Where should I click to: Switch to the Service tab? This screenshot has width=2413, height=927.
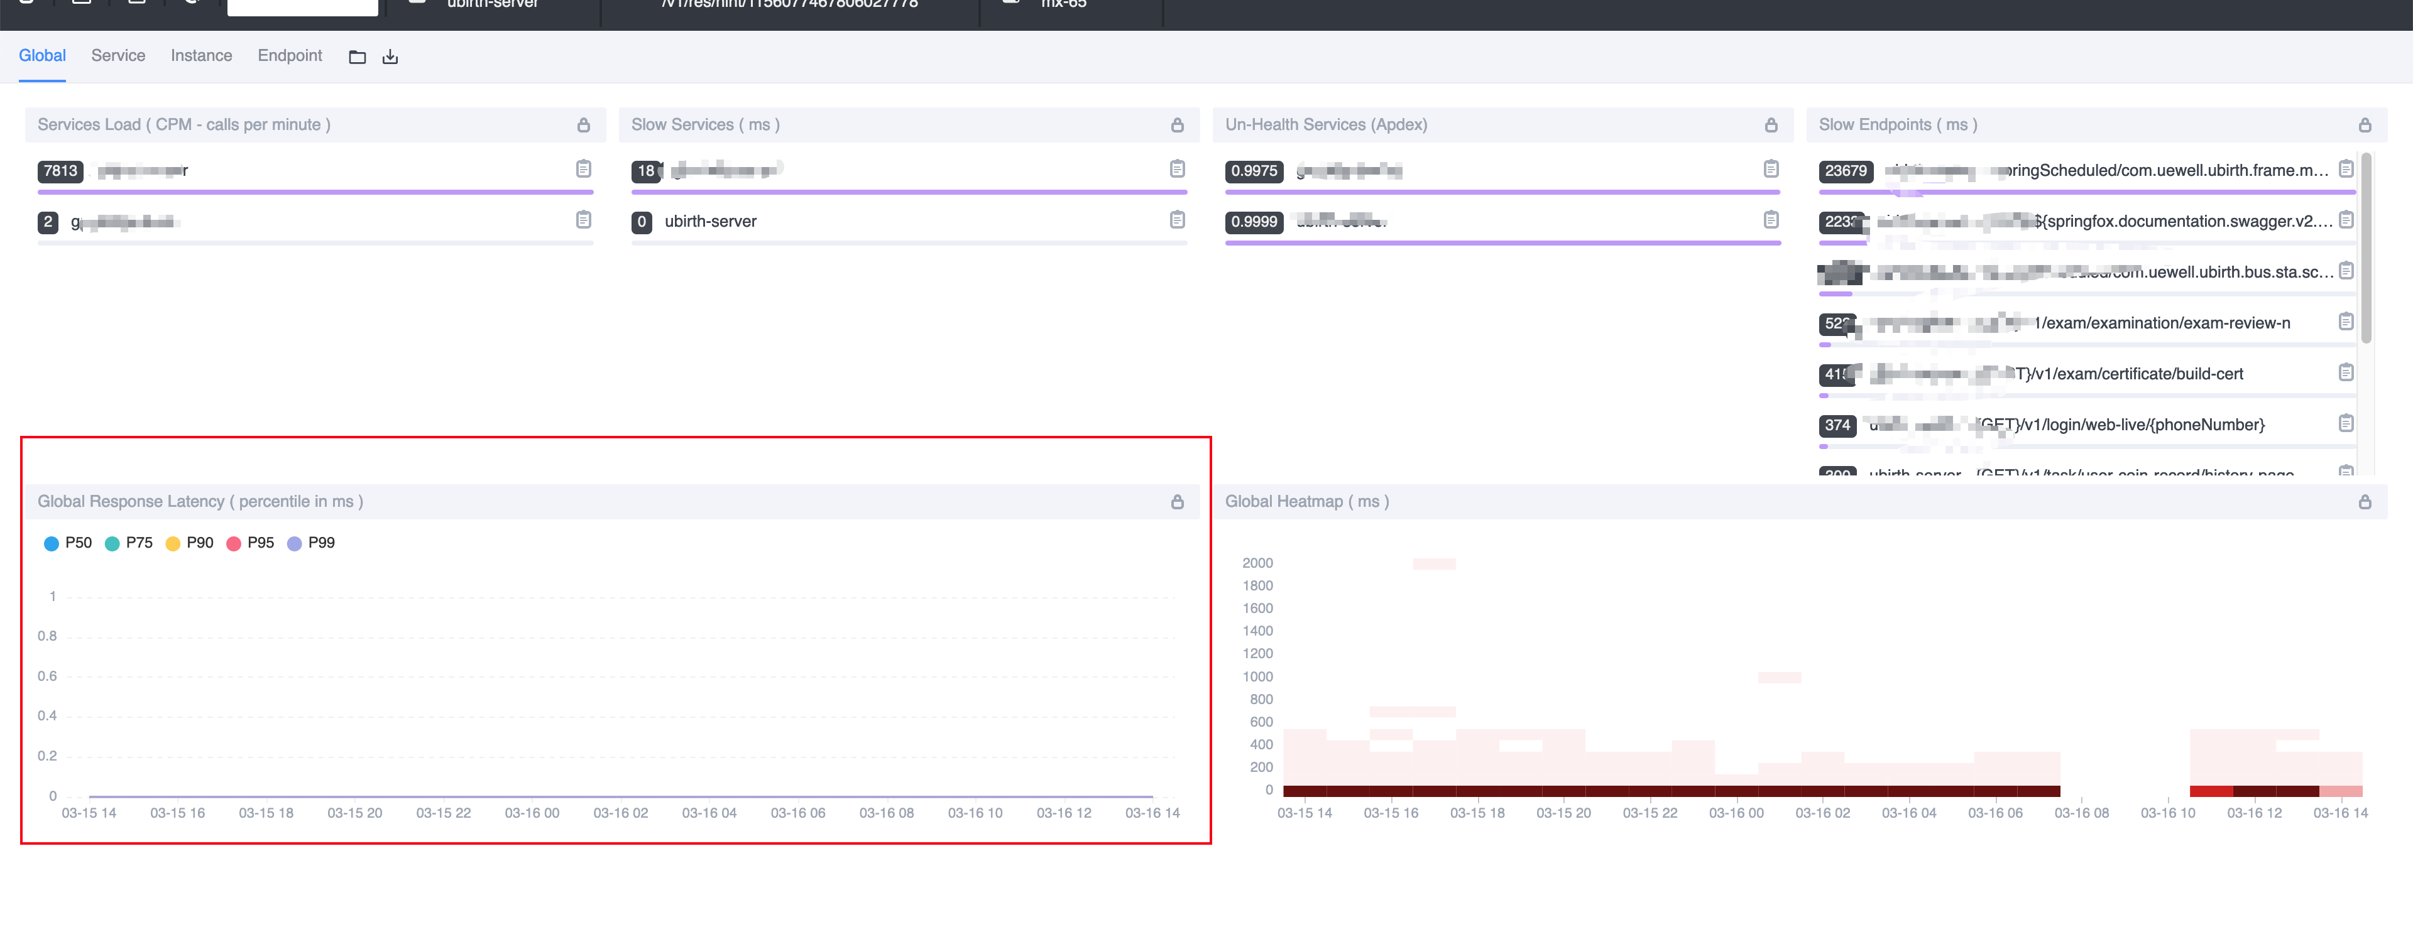[118, 56]
